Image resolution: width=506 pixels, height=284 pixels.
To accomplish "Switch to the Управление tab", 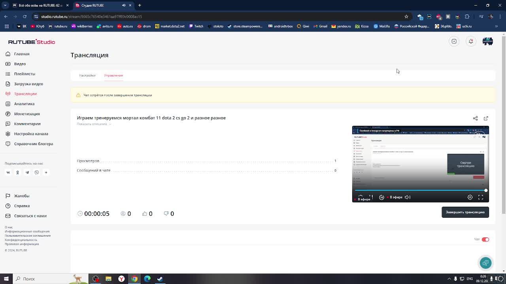I will pos(113,75).
